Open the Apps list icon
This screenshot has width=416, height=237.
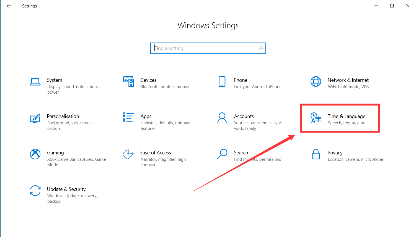pyautogui.click(x=128, y=117)
